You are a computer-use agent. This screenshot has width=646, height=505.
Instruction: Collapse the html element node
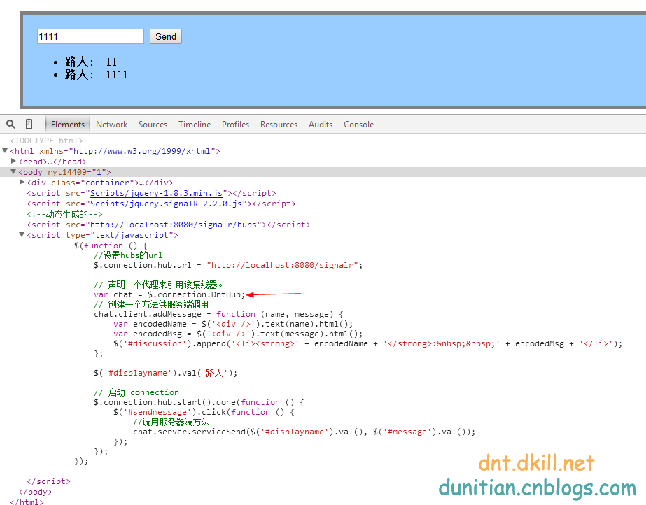point(5,150)
